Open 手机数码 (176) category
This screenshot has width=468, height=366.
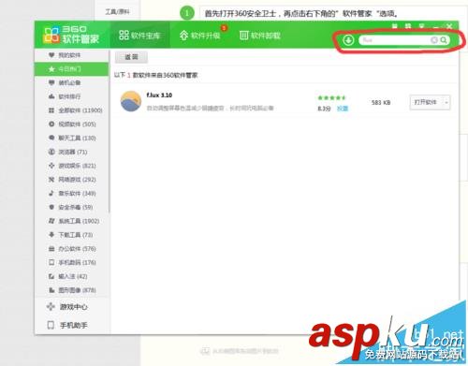click(71, 262)
